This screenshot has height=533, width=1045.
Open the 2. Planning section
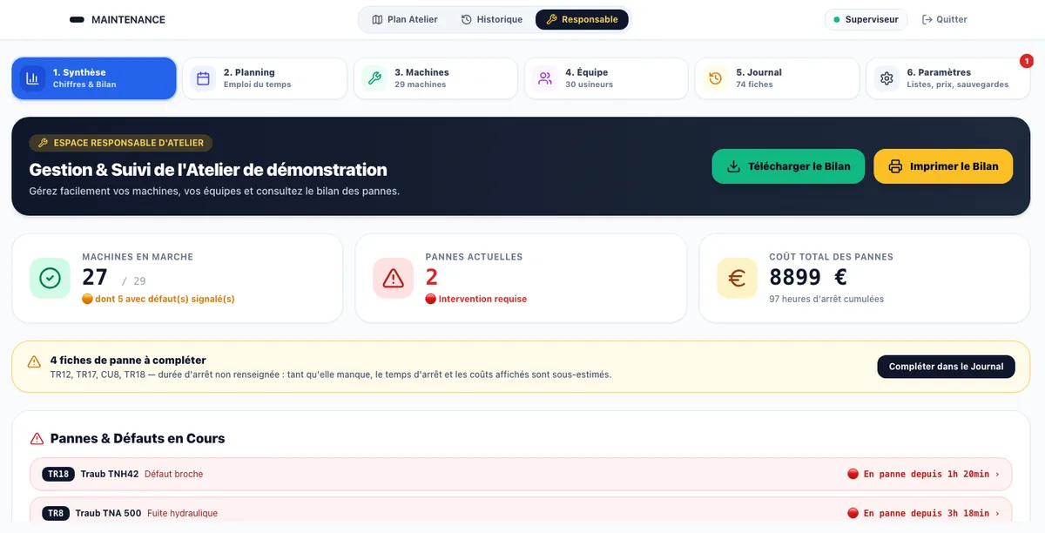coord(265,78)
